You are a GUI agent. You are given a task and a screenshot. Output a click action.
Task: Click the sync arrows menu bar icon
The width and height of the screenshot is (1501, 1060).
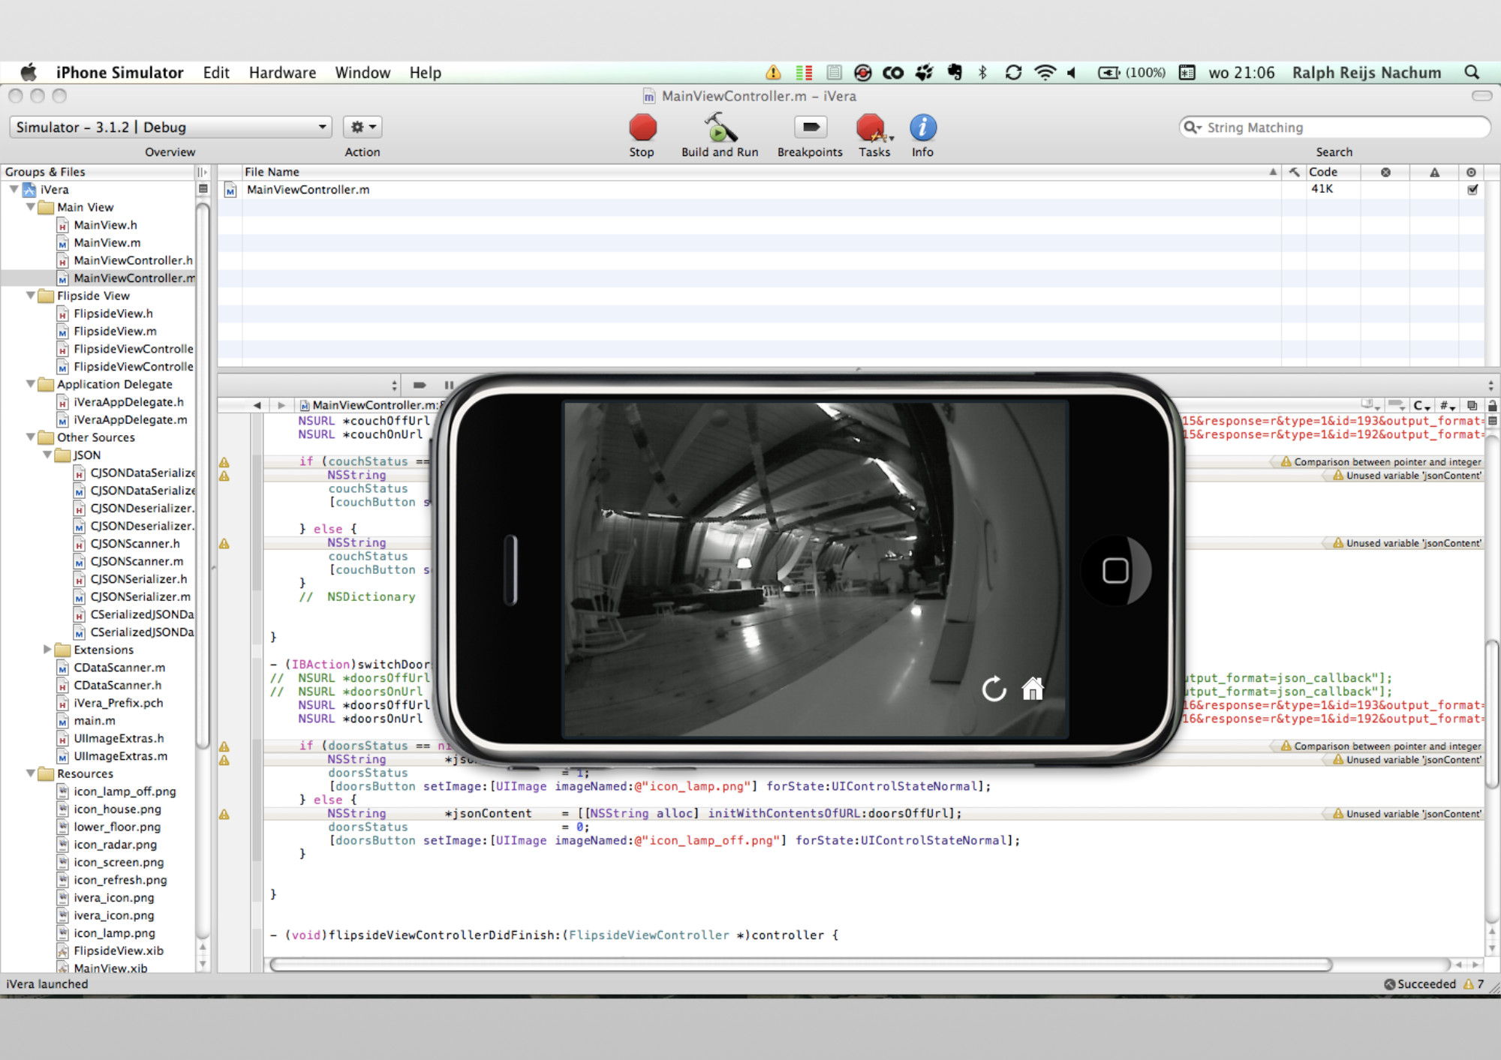coord(1013,73)
